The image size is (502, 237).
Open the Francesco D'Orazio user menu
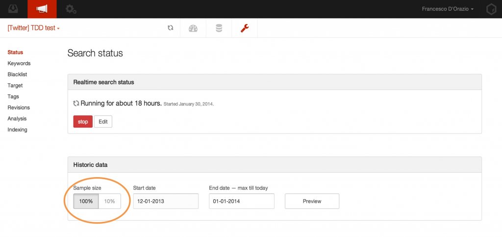pyautogui.click(x=448, y=9)
